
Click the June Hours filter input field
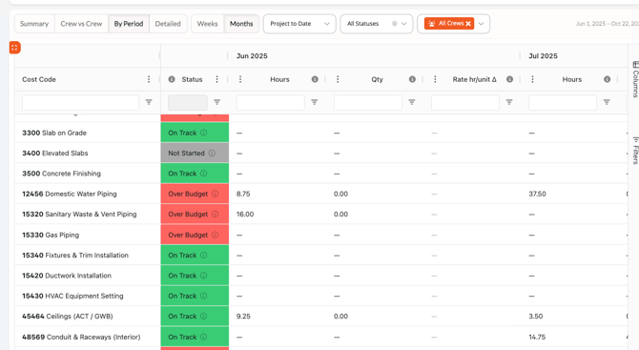[270, 102]
